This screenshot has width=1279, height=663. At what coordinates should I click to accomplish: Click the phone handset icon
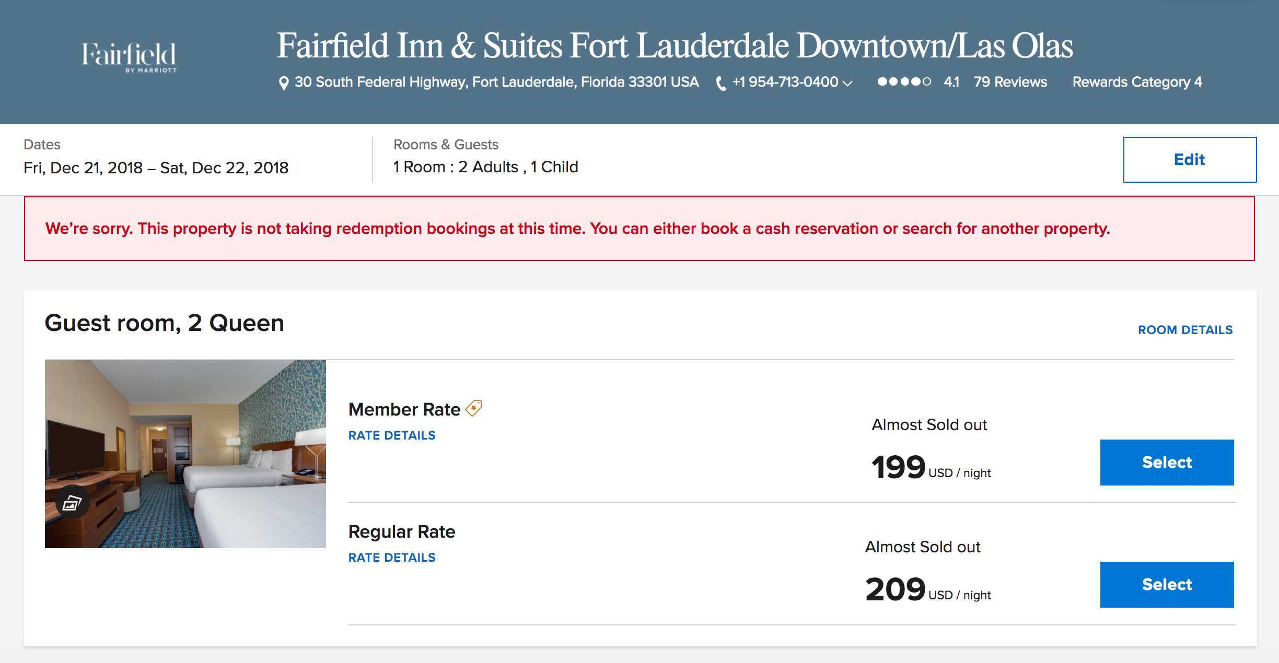721,83
